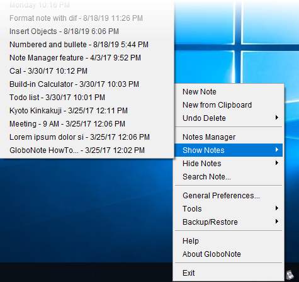
Task: Open About GloboNote
Action: pos(228,254)
